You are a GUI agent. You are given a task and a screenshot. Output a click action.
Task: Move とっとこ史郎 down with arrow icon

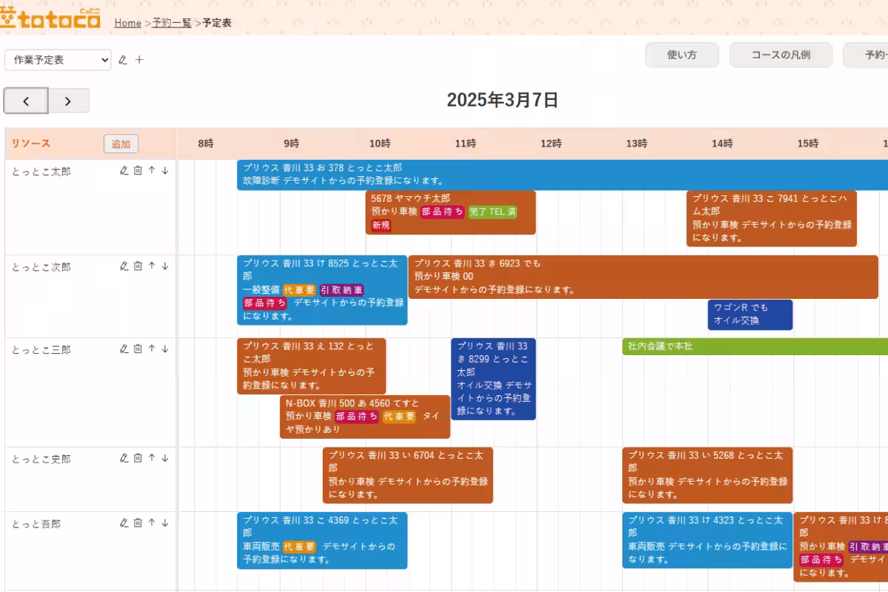[x=165, y=458]
